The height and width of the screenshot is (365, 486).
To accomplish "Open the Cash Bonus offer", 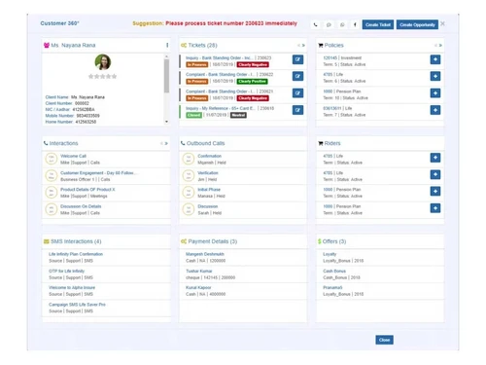I will point(334,271).
